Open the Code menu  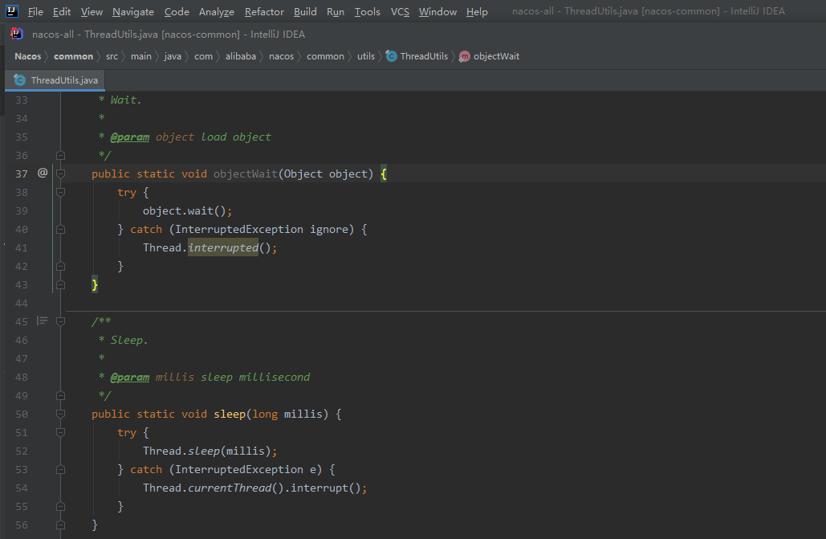[177, 11]
